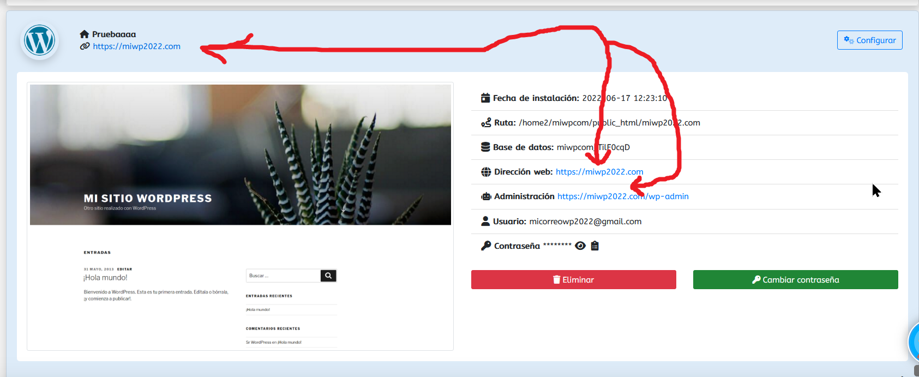Image resolution: width=919 pixels, height=377 pixels.
Task: Open the top https://miwp2022.com link under Pruebaaaa
Action: pyautogui.click(x=136, y=46)
